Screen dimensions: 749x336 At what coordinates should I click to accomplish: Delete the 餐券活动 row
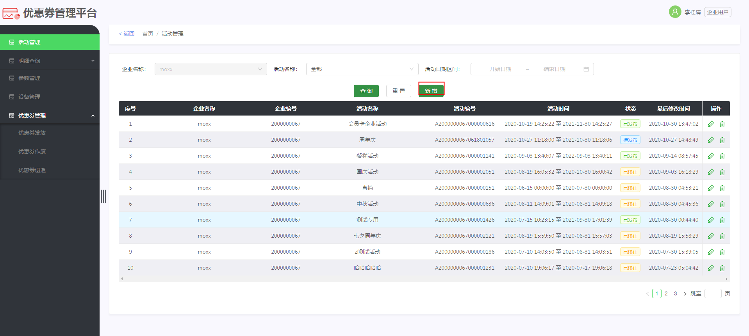pos(722,156)
